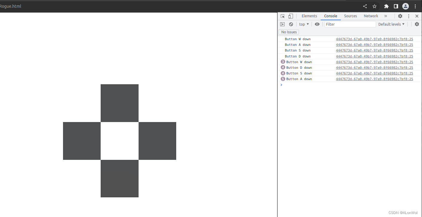Select the Console tab
This screenshot has height=217, width=422.
coord(331,16)
